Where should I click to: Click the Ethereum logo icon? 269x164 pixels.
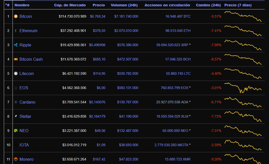click(x=16, y=31)
